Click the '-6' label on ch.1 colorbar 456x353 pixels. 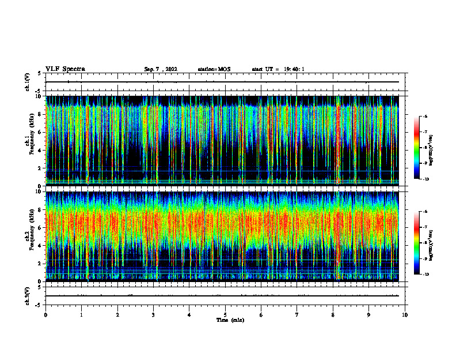425,116
